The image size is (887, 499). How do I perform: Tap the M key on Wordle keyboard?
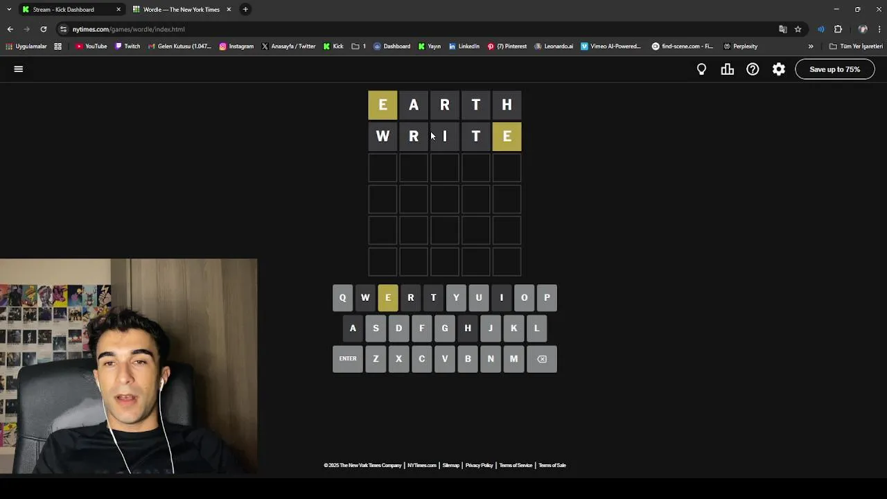point(513,359)
